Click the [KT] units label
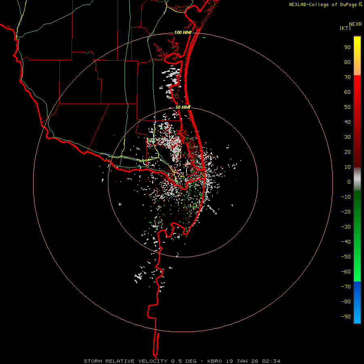Viewport: 364px width, 364px height. point(345,28)
